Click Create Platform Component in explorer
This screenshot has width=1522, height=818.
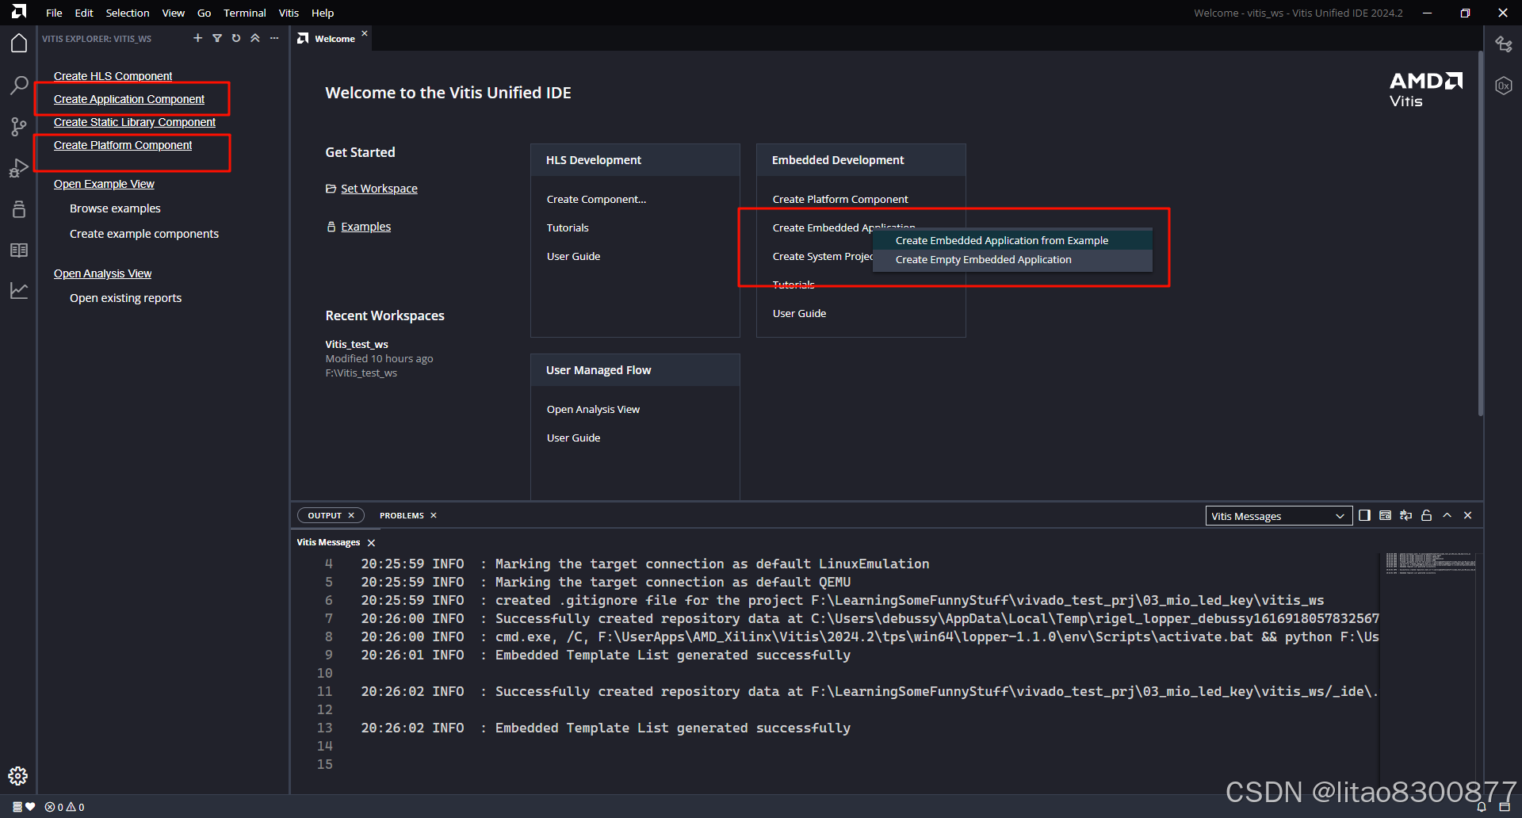[x=123, y=145]
